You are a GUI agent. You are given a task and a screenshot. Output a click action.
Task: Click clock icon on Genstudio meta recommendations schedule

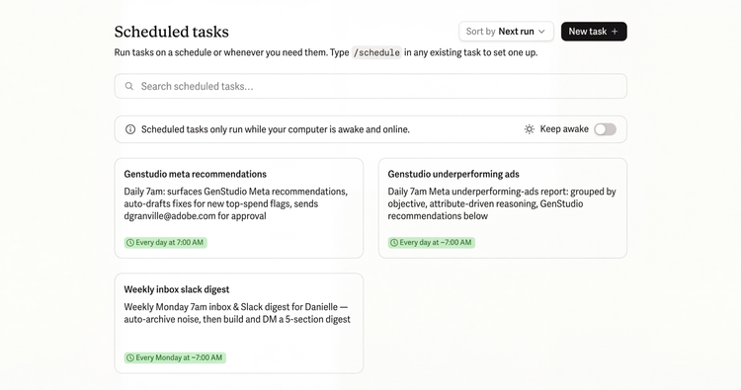(x=130, y=243)
